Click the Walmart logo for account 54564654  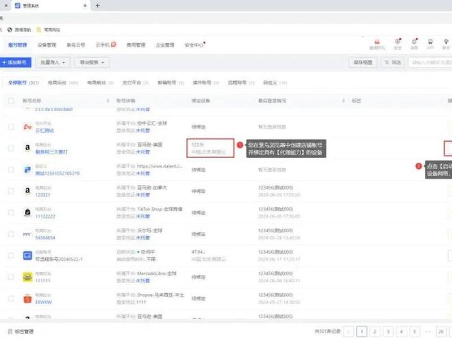(27, 234)
